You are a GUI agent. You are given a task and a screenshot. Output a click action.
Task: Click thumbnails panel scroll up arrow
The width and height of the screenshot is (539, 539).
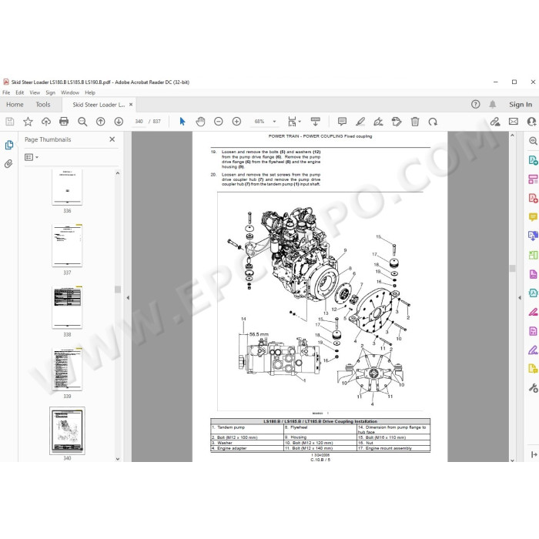(x=118, y=173)
